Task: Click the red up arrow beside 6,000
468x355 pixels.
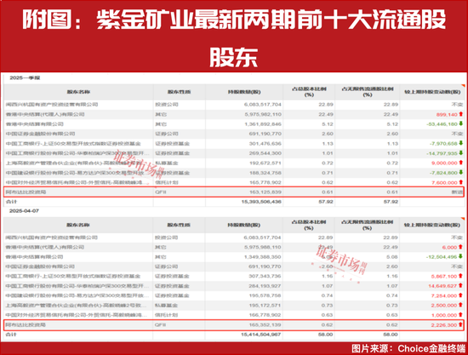Action: click(x=460, y=247)
